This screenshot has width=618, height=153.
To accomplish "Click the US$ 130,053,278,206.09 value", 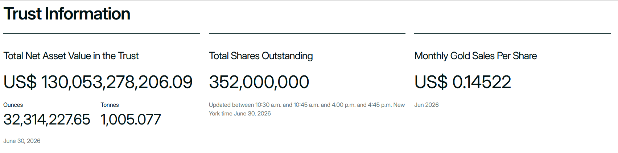I will coord(98,82).
